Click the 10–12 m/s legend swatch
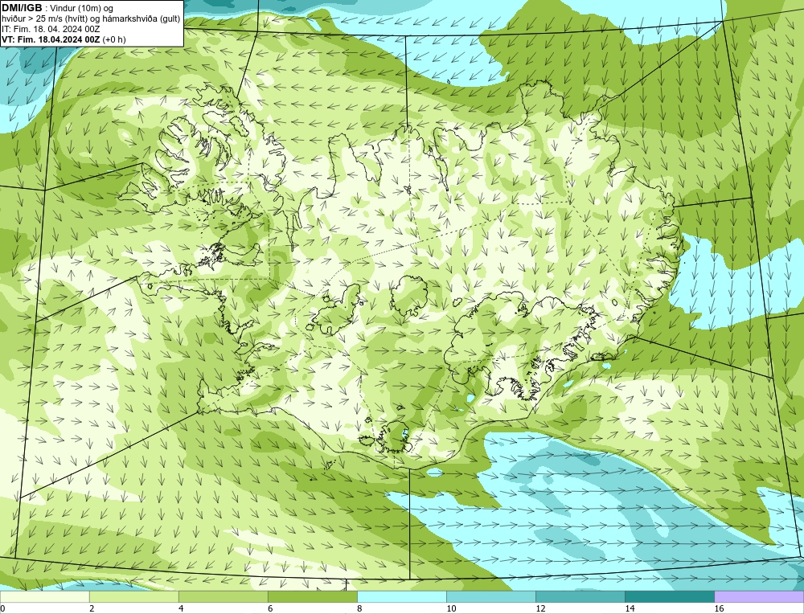This screenshot has height=614, width=804. 490,596
